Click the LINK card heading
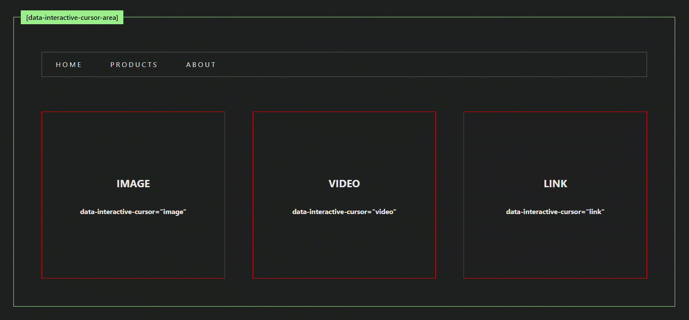This screenshot has height=320, width=689. 555,184
